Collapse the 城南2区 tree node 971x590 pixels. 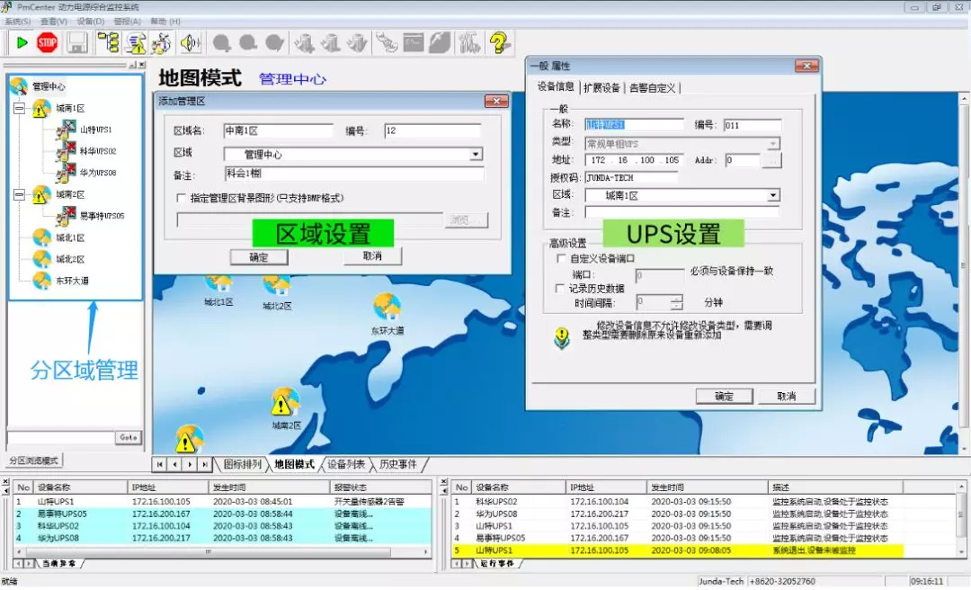19,193
